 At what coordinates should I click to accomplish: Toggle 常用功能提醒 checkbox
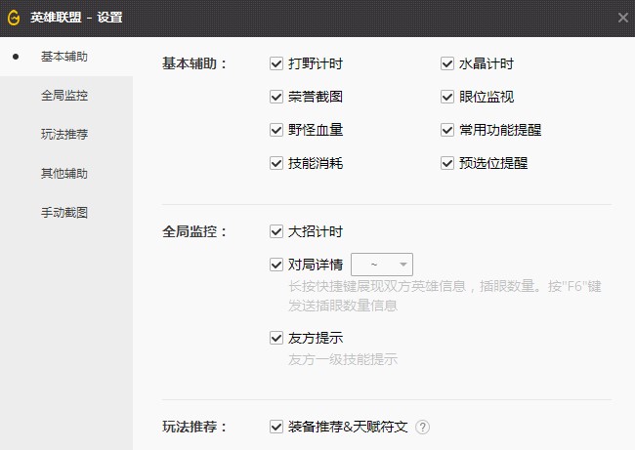click(447, 130)
